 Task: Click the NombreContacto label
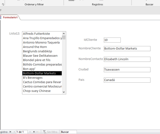pos(91,59)
